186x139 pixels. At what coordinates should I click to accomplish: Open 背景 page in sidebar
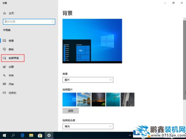pos(11,41)
